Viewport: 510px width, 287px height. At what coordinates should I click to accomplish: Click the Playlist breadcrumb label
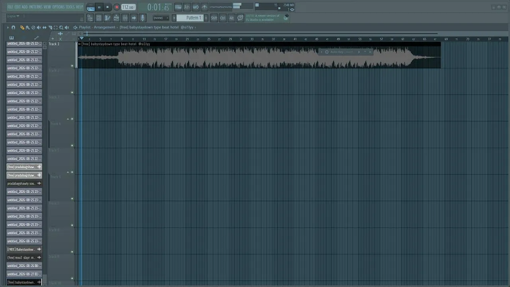[84, 28]
